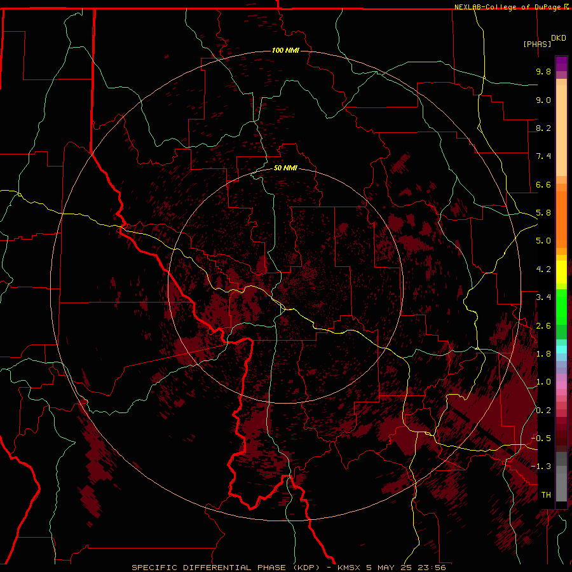
Task: Select the 4.2 colorbar scale value
Action: pyautogui.click(x=543, y=269)
